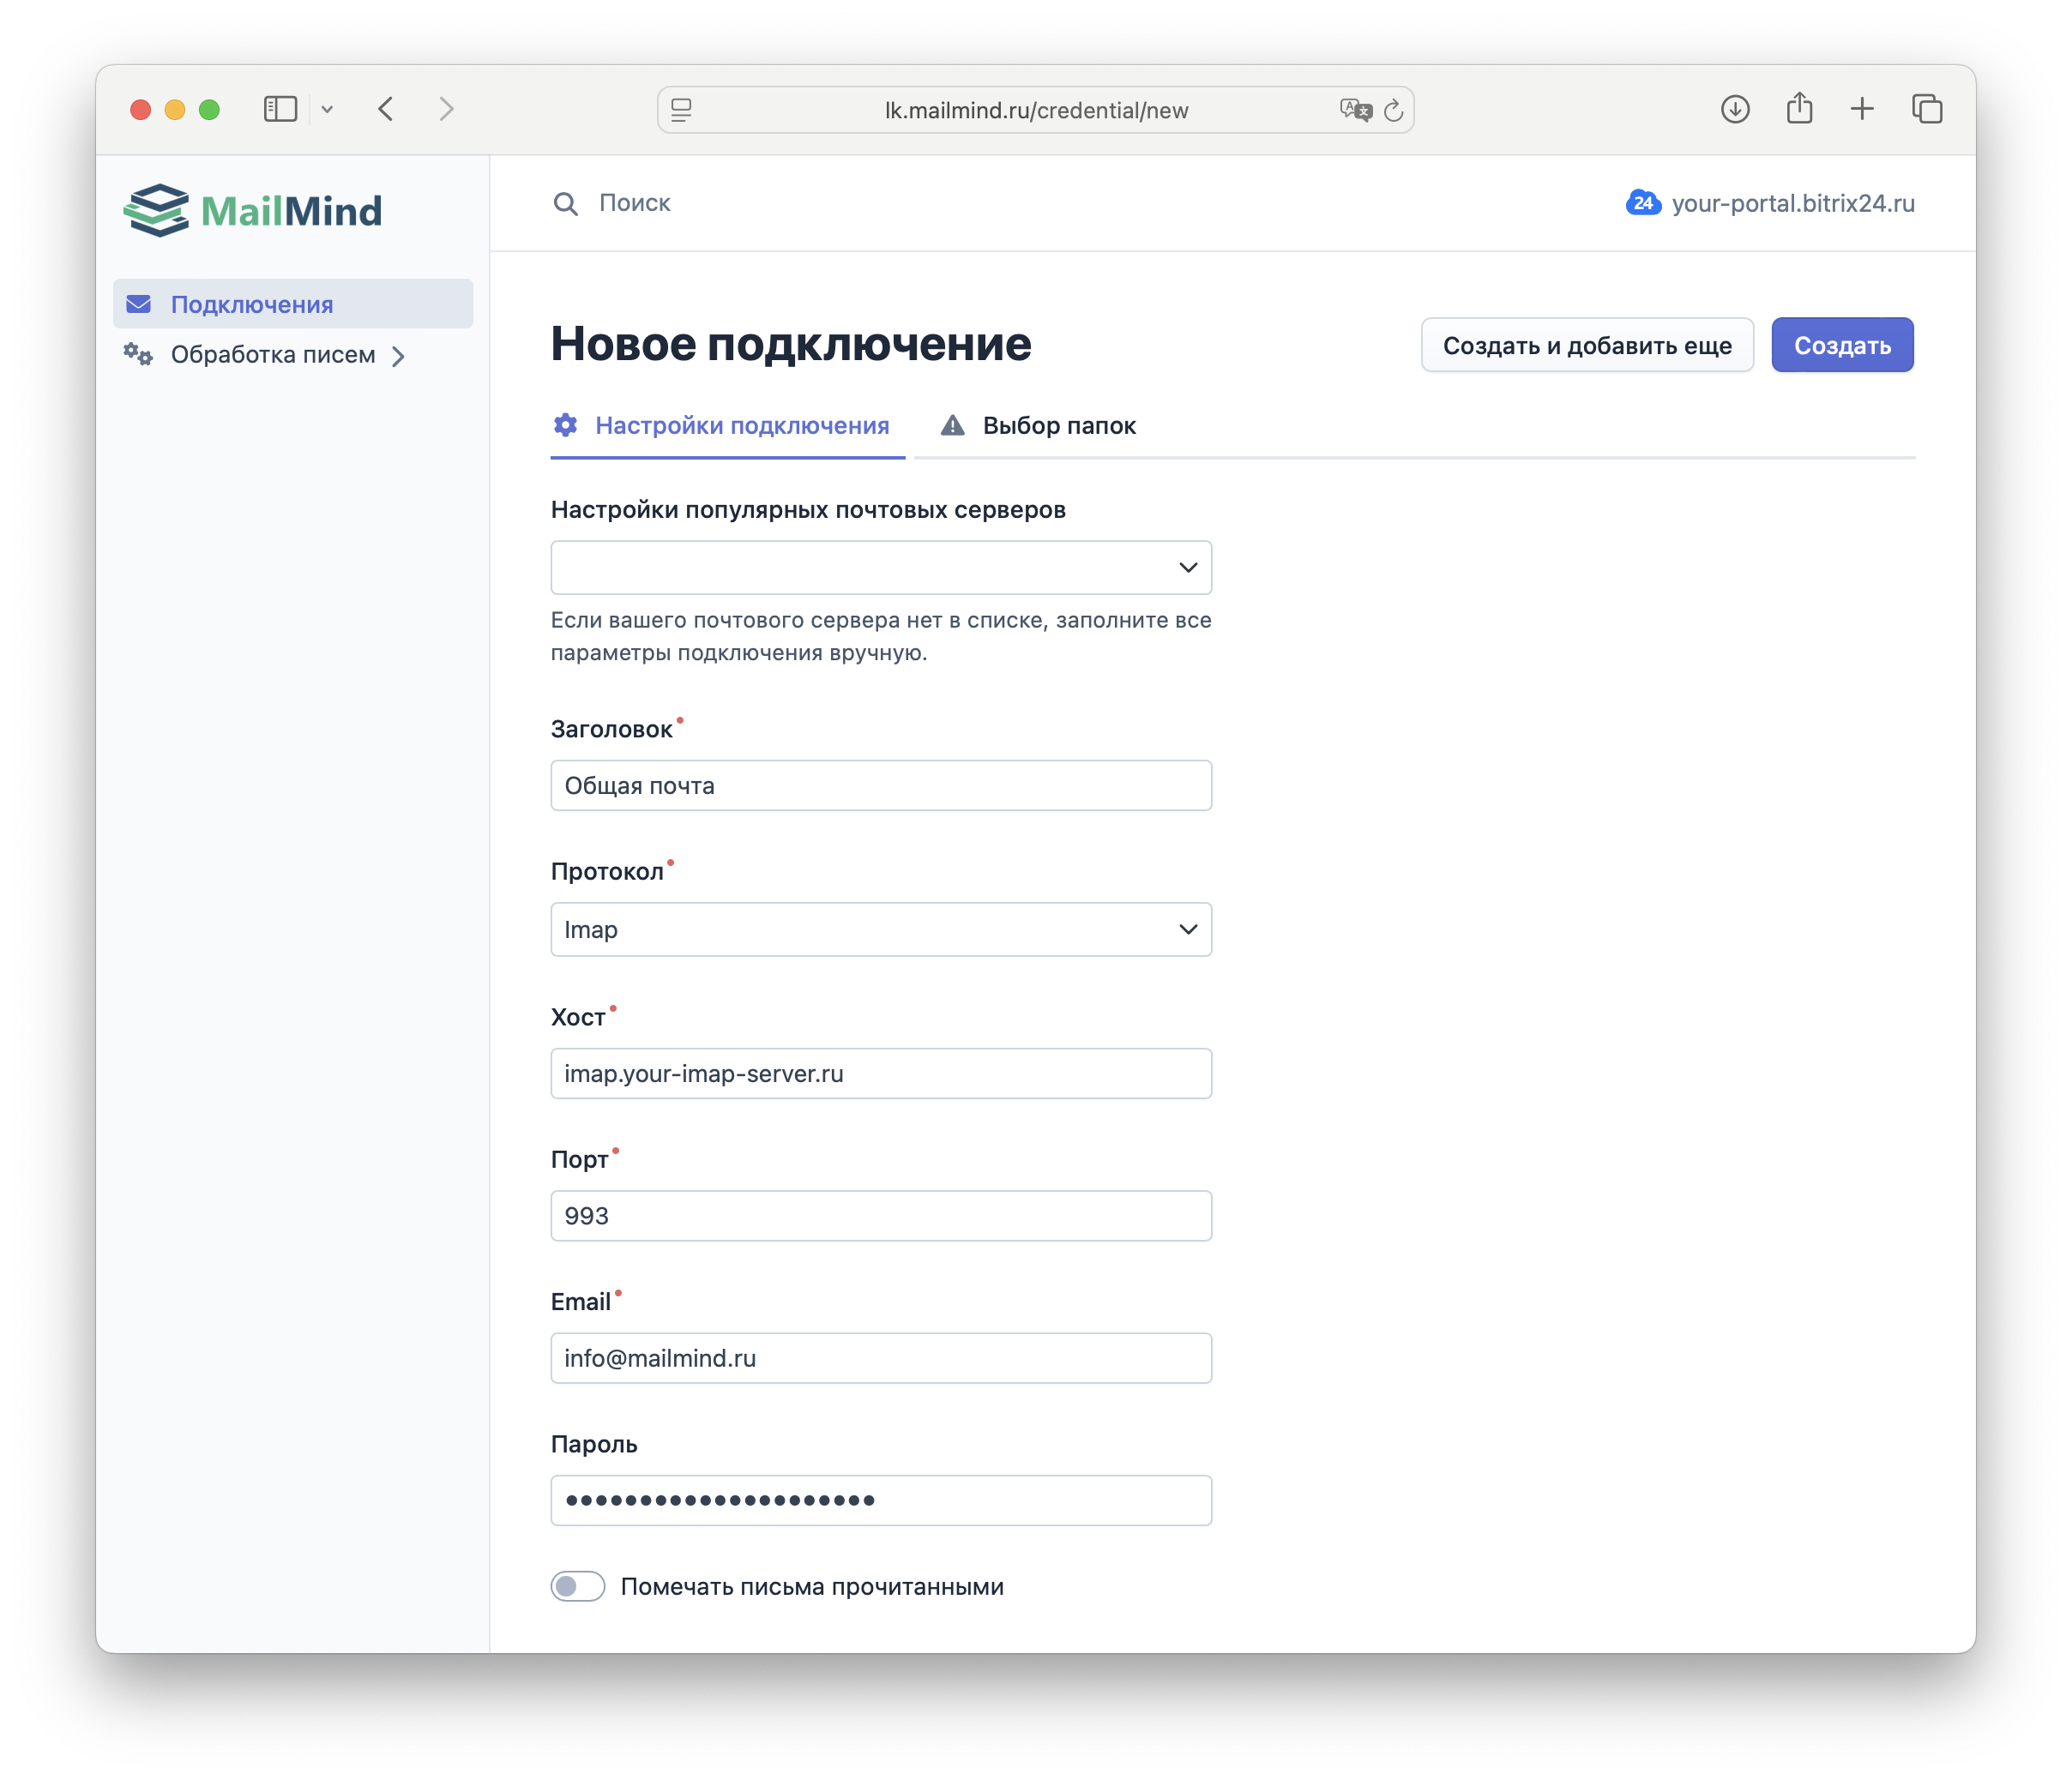Click "Создать и добавить еще" button
This screenshot has height=1780, width=2072.
tap(1586, 346)
